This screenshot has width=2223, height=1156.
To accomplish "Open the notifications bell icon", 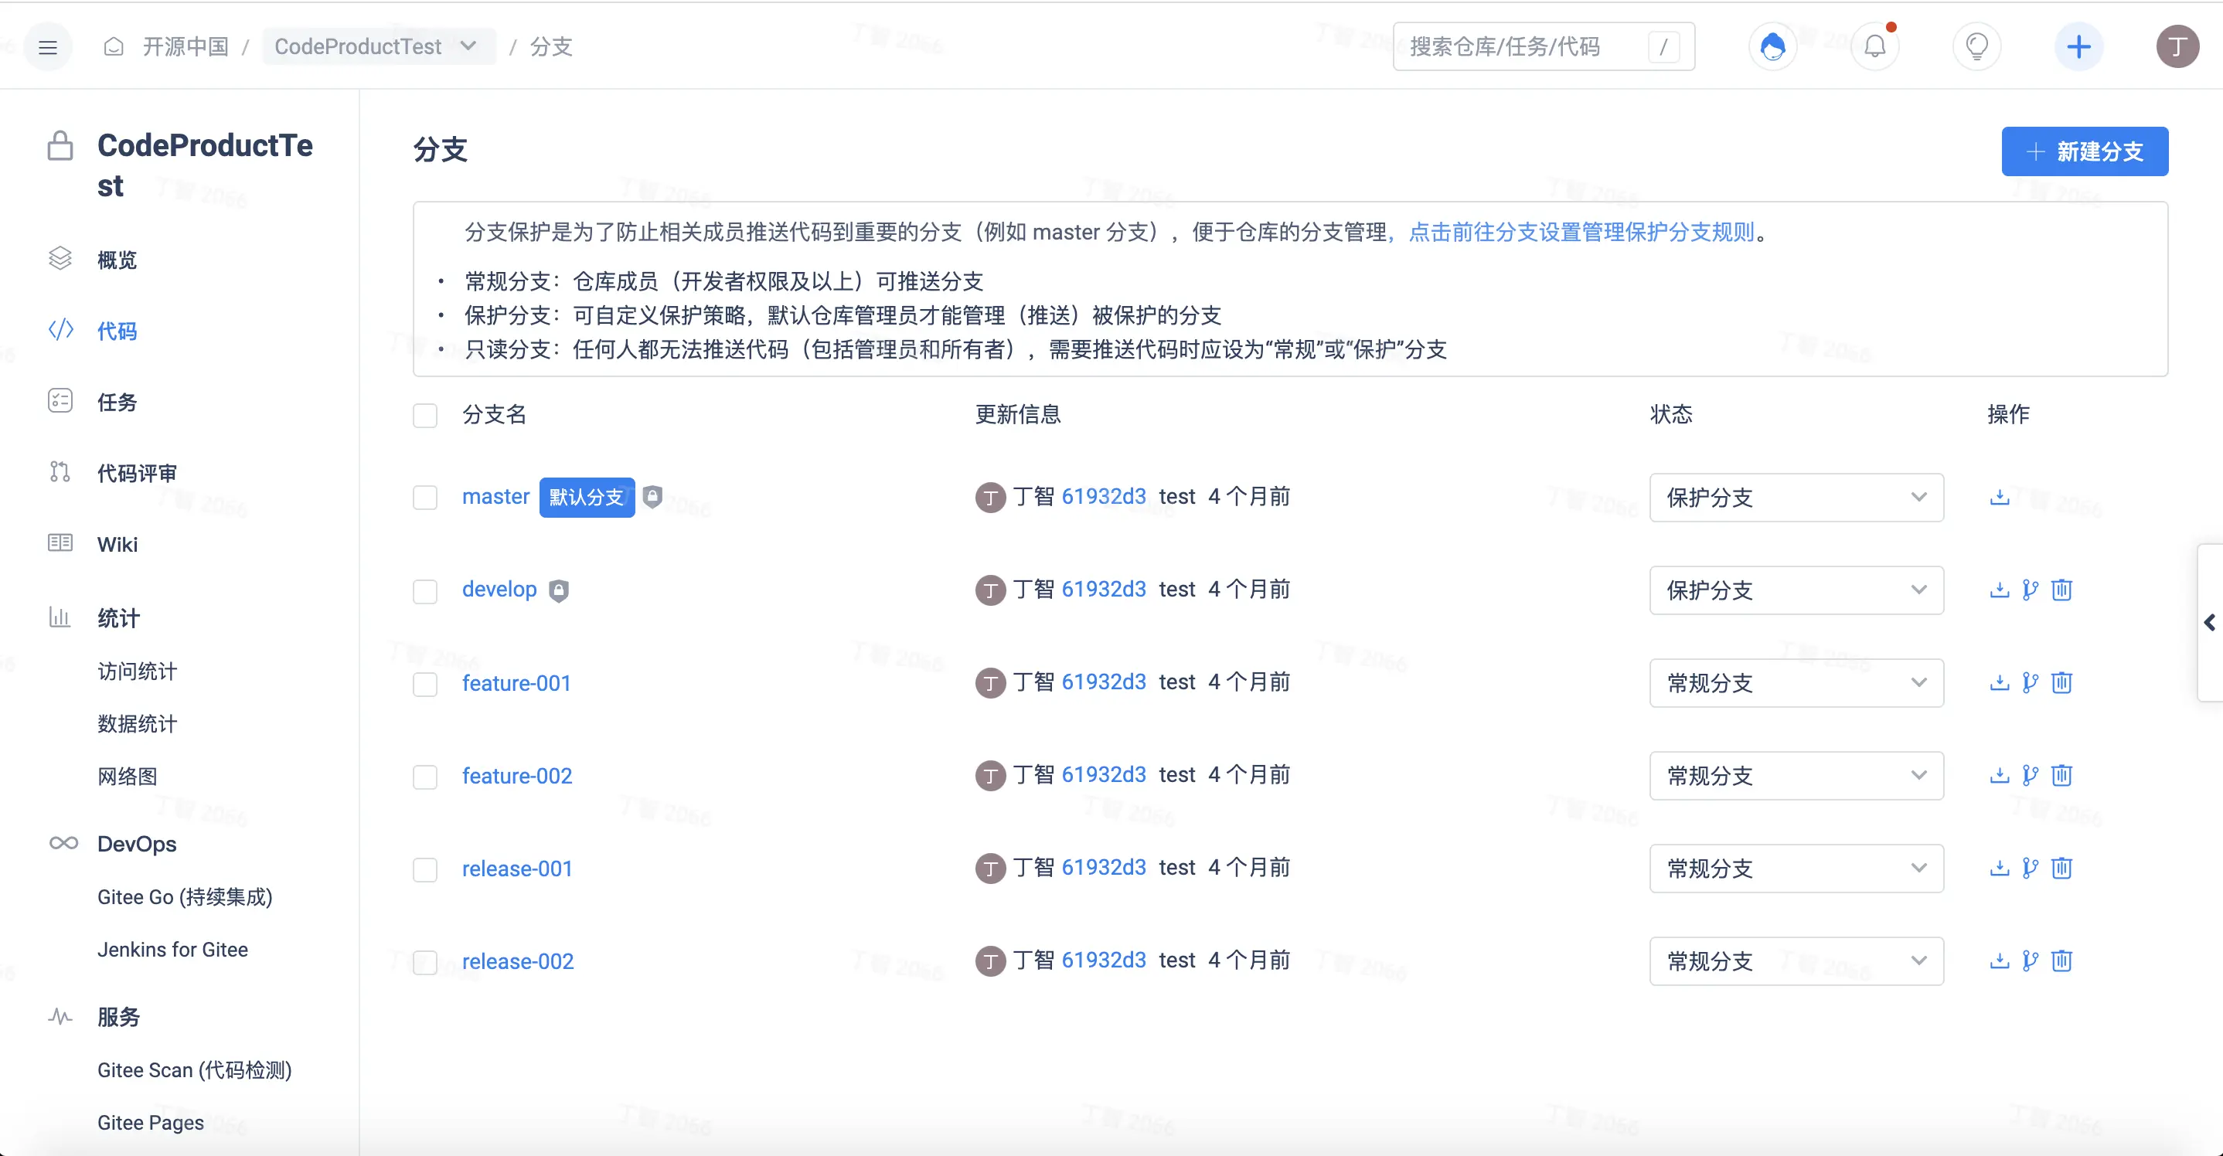I will (1874, 46).
